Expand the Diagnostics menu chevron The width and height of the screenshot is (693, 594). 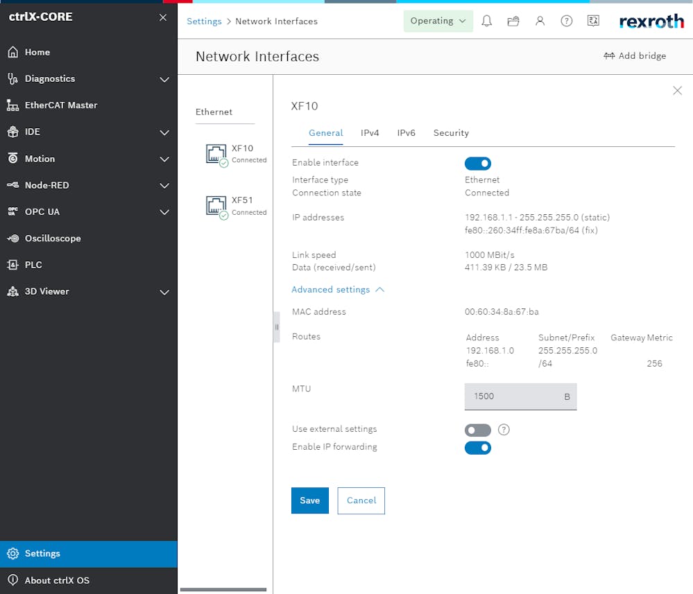click(164, 80)
